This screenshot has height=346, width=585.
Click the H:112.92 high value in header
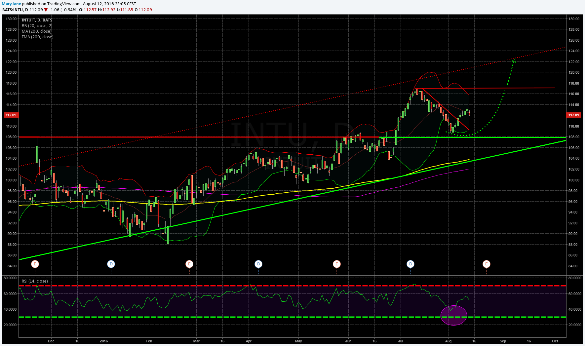(106, 10)
